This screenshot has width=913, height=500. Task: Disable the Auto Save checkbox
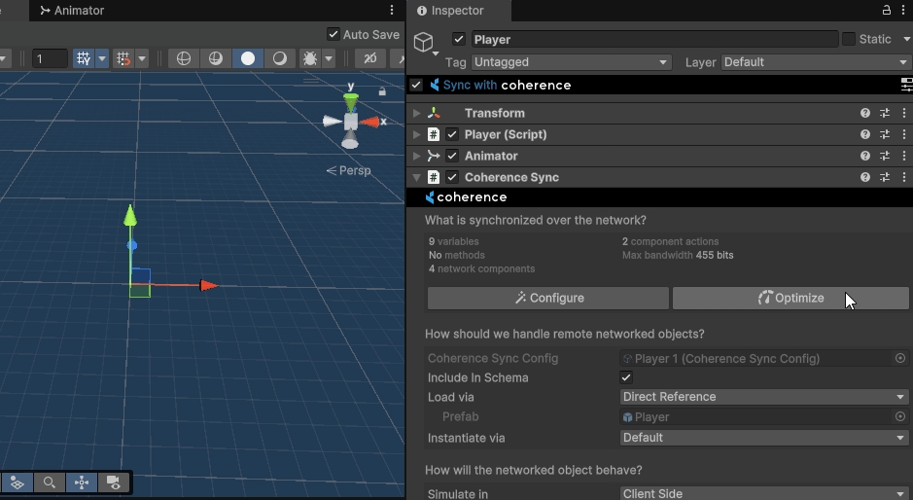tap(334, 34)
